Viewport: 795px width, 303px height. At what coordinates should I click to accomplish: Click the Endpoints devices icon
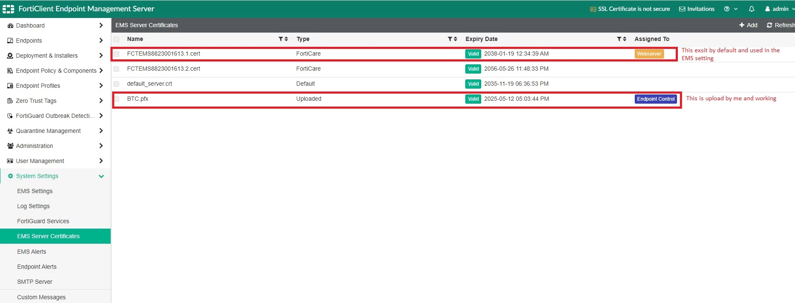pyautogui.click(x=10, y=41)
